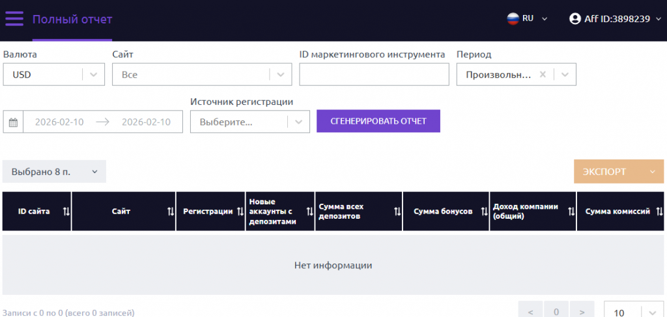
Task: Expand the Выбрано 8 п. columns selector
Action: [54, 172]
